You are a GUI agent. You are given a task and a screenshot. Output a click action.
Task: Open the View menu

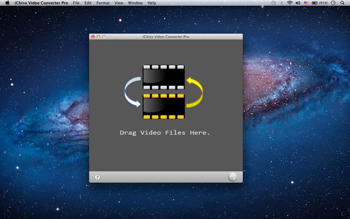tap(119, 3)
